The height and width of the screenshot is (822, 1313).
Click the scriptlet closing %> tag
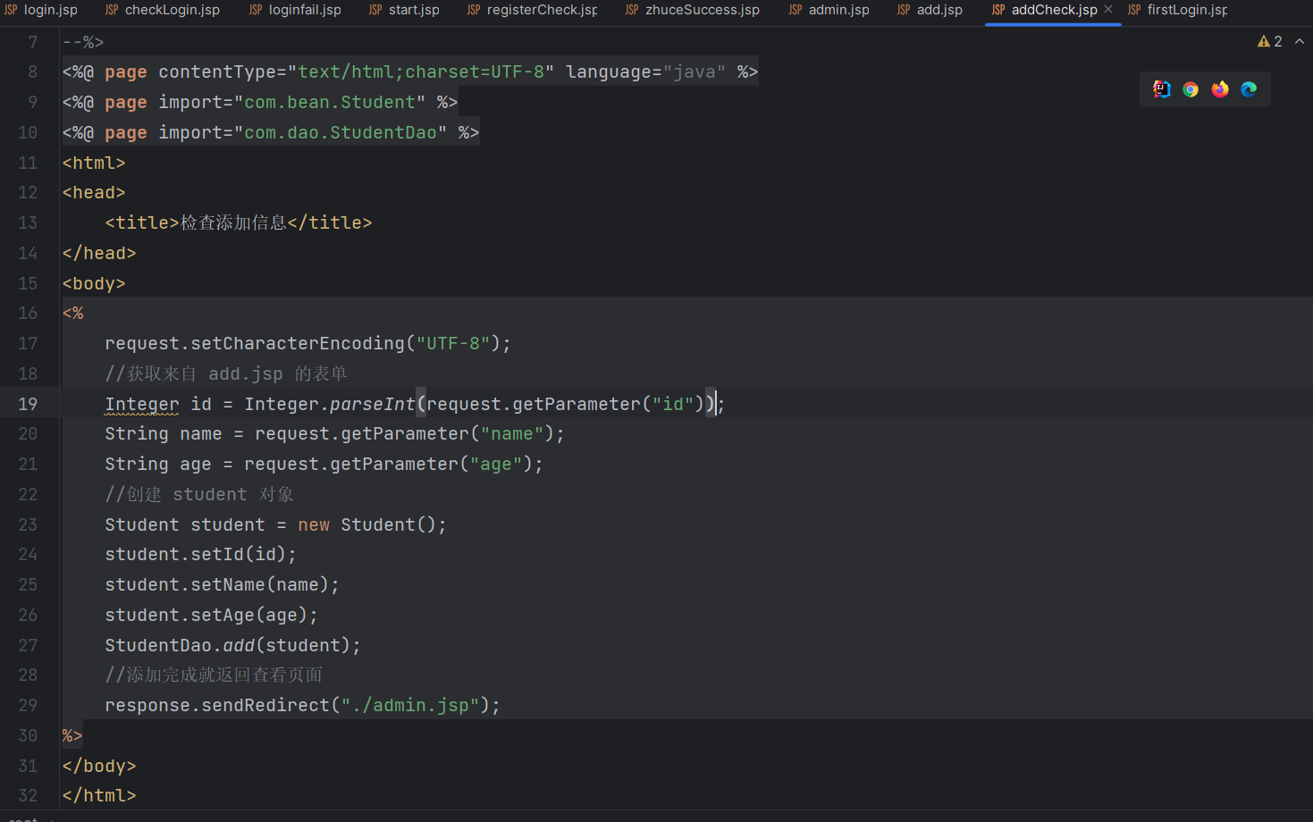tap(72, 735)
